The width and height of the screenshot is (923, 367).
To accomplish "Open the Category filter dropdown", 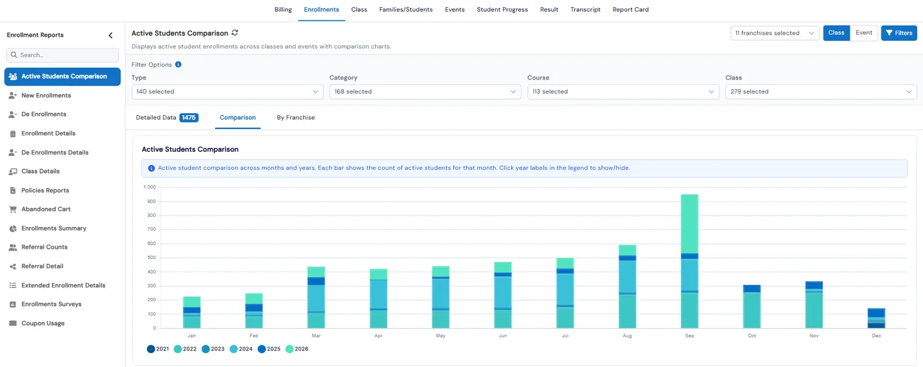I will (x=425, y=92).
